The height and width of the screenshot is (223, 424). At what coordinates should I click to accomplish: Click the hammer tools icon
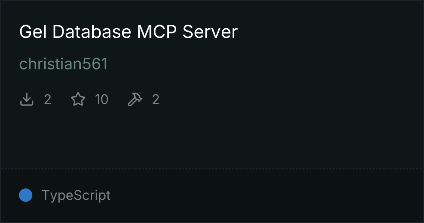point(135,100)
